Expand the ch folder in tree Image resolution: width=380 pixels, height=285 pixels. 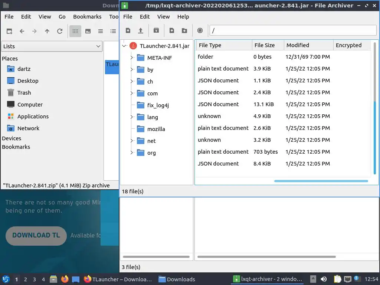(x=132, y=81)
